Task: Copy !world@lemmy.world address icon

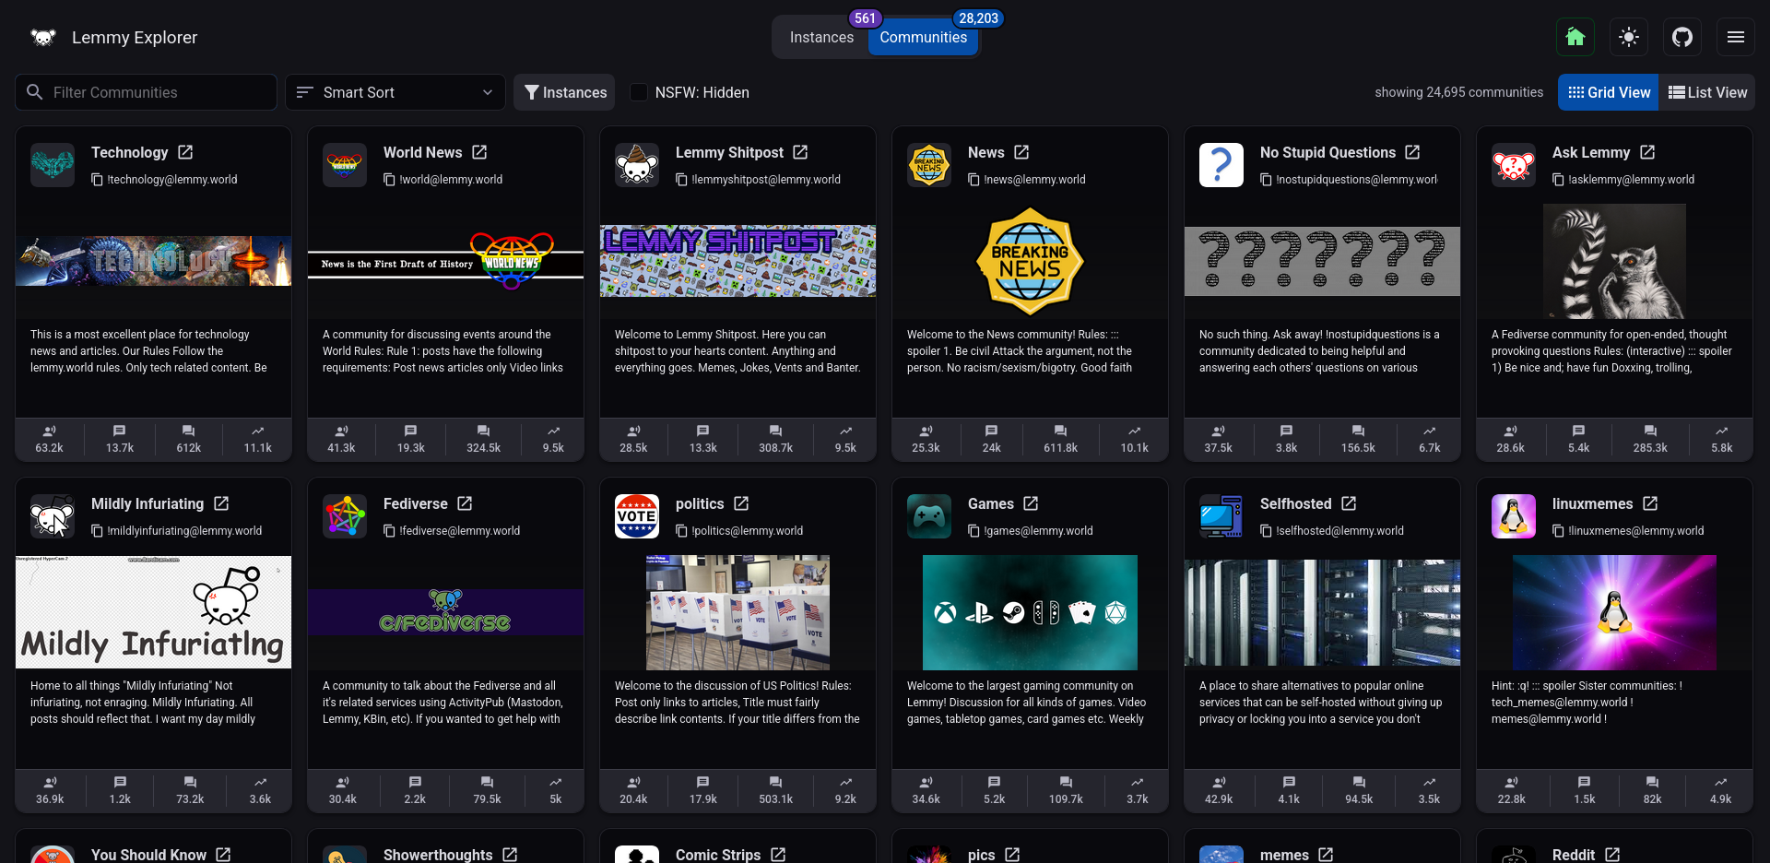Action: tap(389, 180)
